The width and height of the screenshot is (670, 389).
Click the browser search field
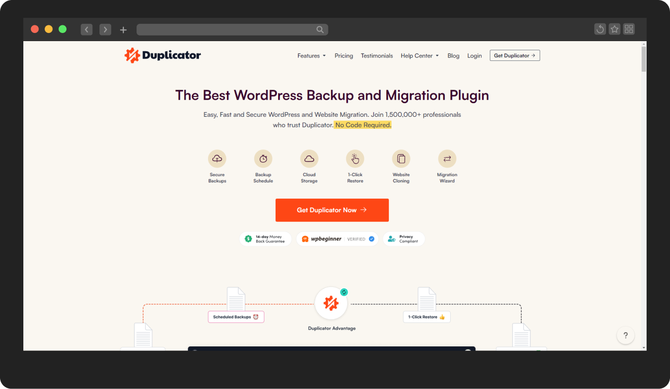tap(232, 29)
